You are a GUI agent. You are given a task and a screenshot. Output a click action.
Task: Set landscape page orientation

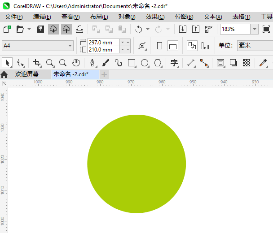pos(173,46)
